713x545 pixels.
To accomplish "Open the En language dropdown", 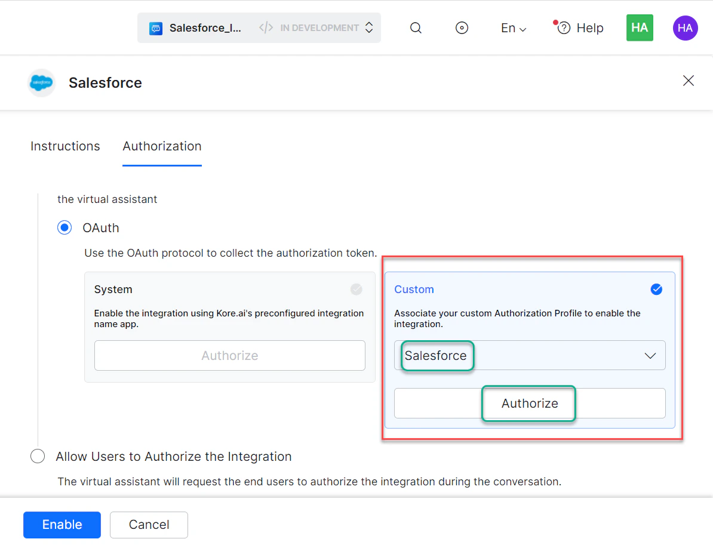I will (512, 27).
